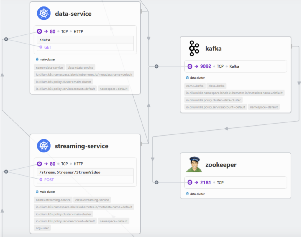This screenshot has height=238, width=302.
Task: Click the name=kafka label tag
Action: pos(195,86)
